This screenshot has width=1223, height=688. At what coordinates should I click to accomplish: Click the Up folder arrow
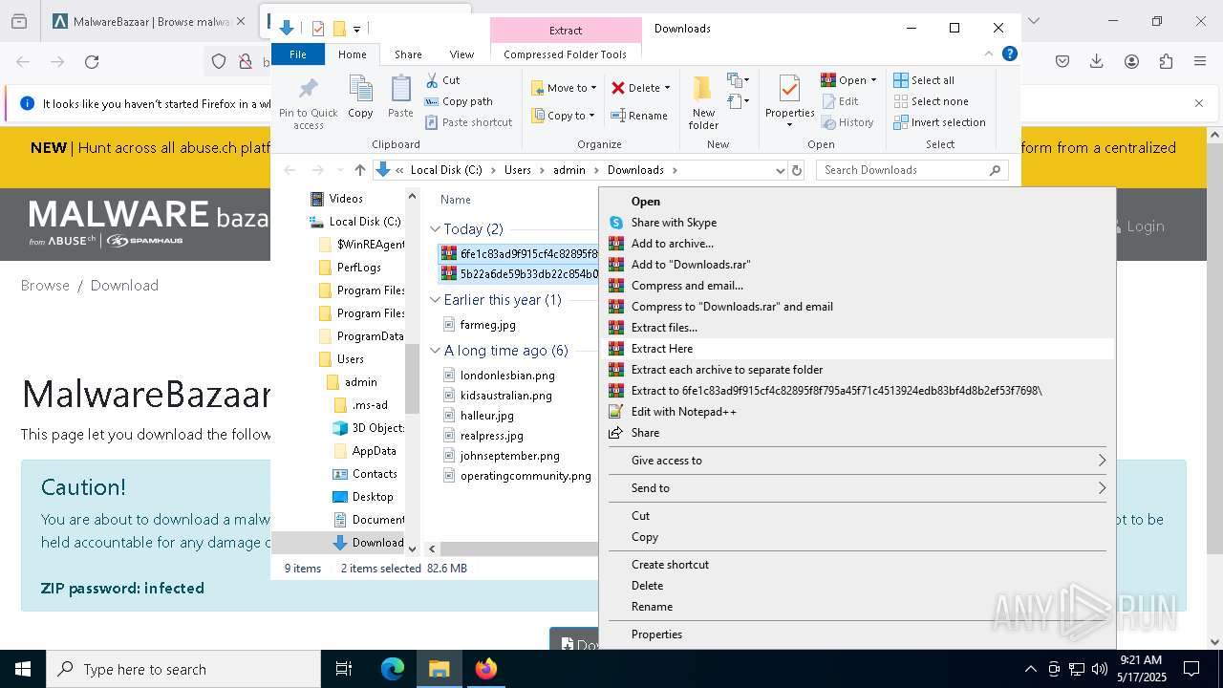coord(360,170)
